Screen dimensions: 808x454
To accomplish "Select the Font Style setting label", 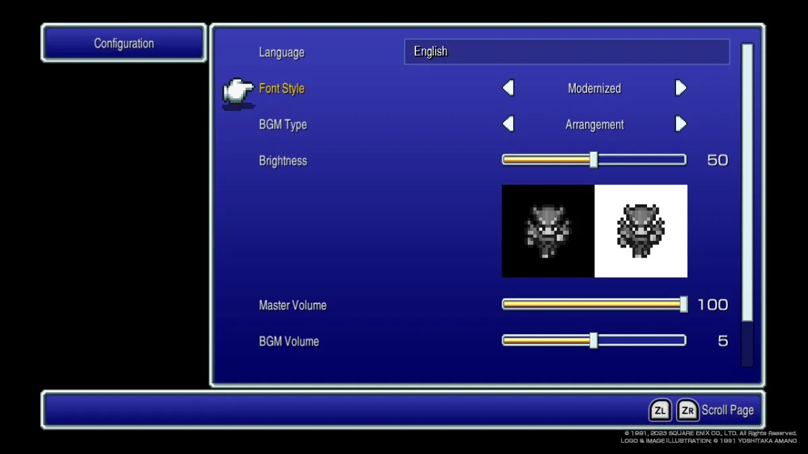I will [281, 88].
